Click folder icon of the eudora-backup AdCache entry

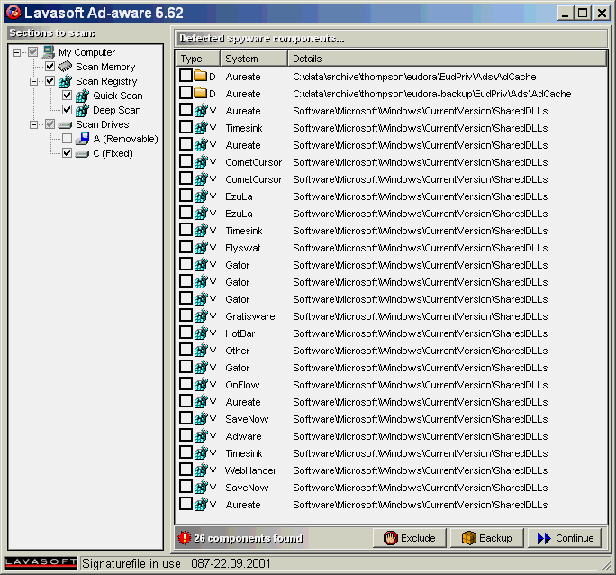[x=201, y=94]
